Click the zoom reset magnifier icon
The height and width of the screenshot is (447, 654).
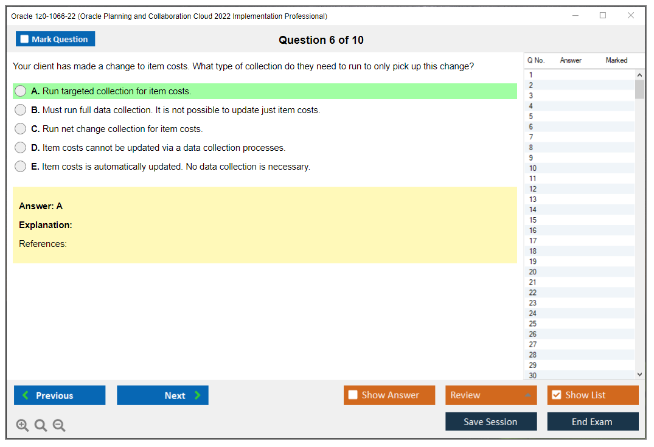[41, 426]
